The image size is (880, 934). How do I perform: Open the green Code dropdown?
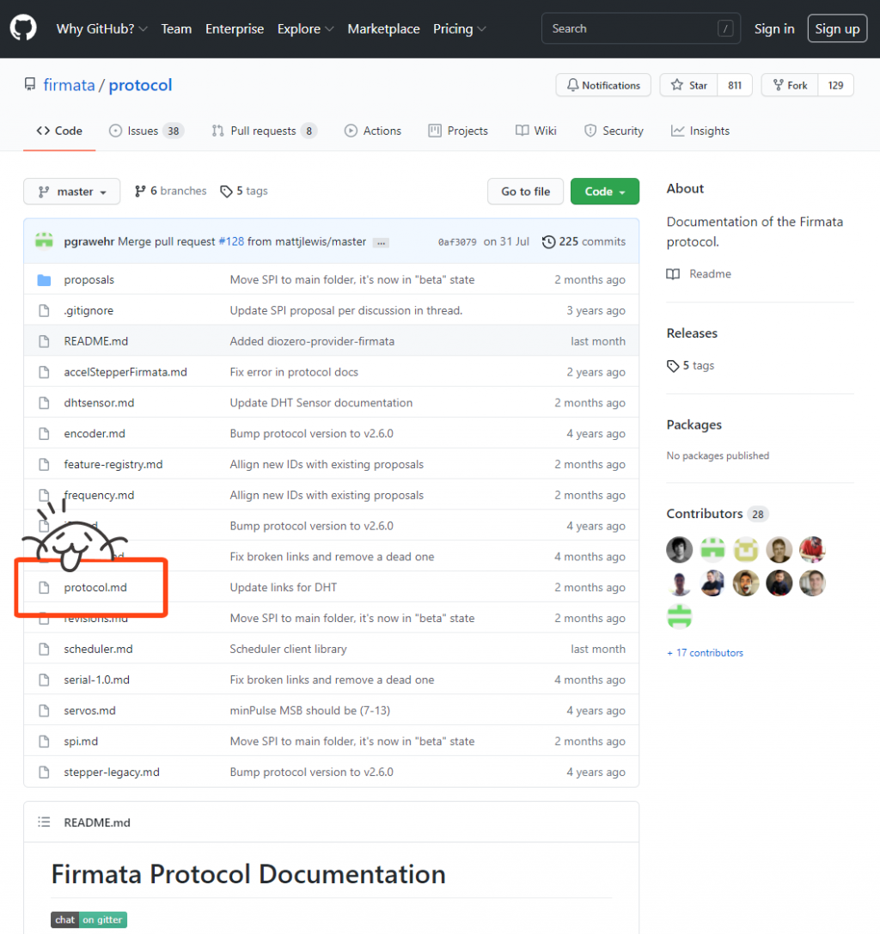(605, 192)
